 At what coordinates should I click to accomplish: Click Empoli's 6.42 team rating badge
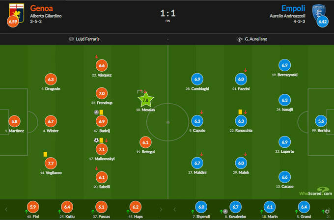pyautogui.click(x=321, y=22)
